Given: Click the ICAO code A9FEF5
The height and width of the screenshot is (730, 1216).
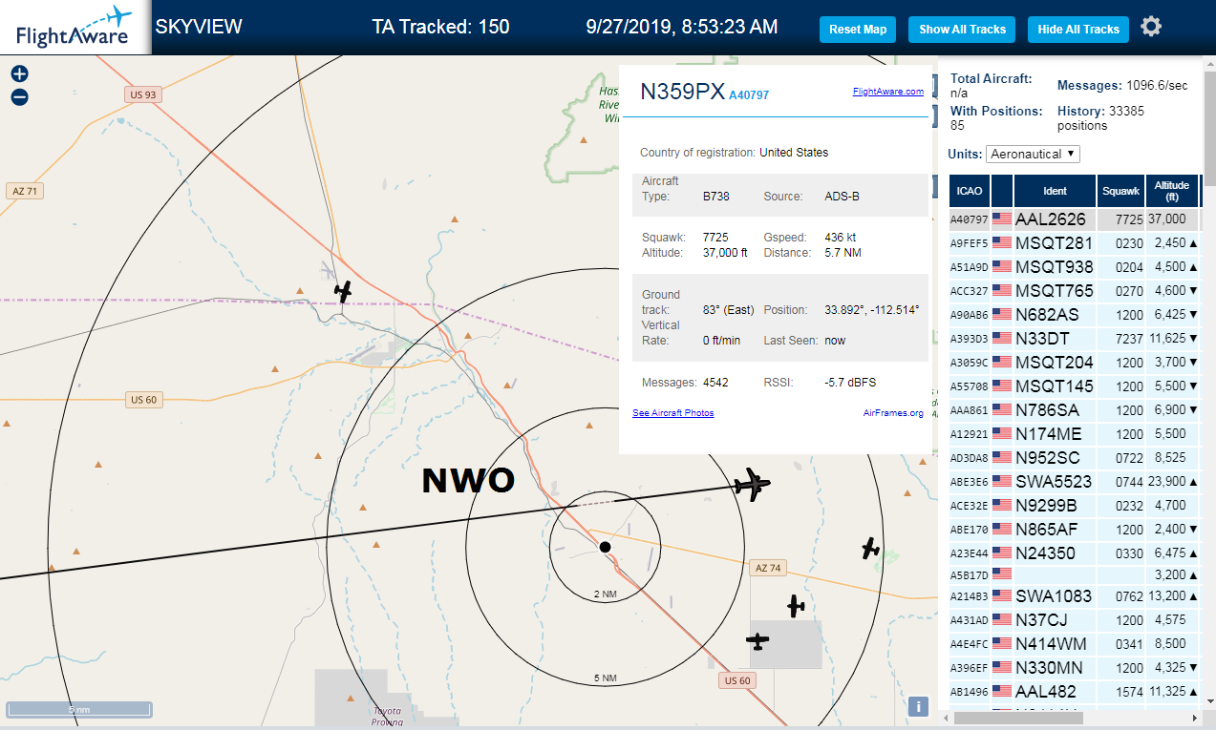Looking at the screenshot, I should [x=969, y=243].
